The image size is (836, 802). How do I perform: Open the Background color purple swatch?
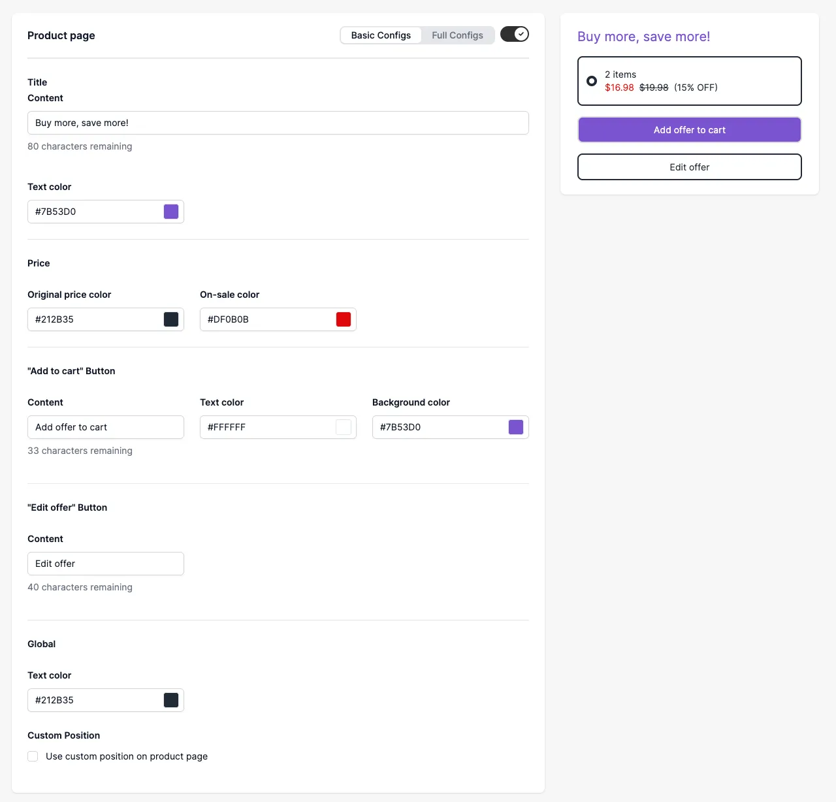tap(516, 427)
